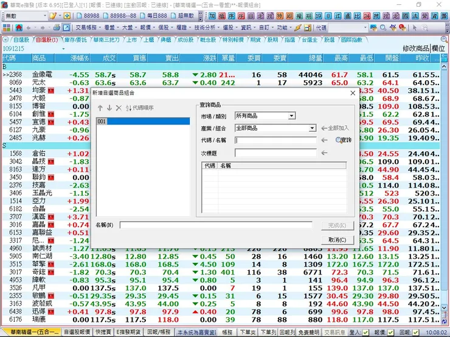Viewport: 450px width, 337px height.
Task: Delete item with X icon in dialog list toolbar
Action: pos(119,107)
